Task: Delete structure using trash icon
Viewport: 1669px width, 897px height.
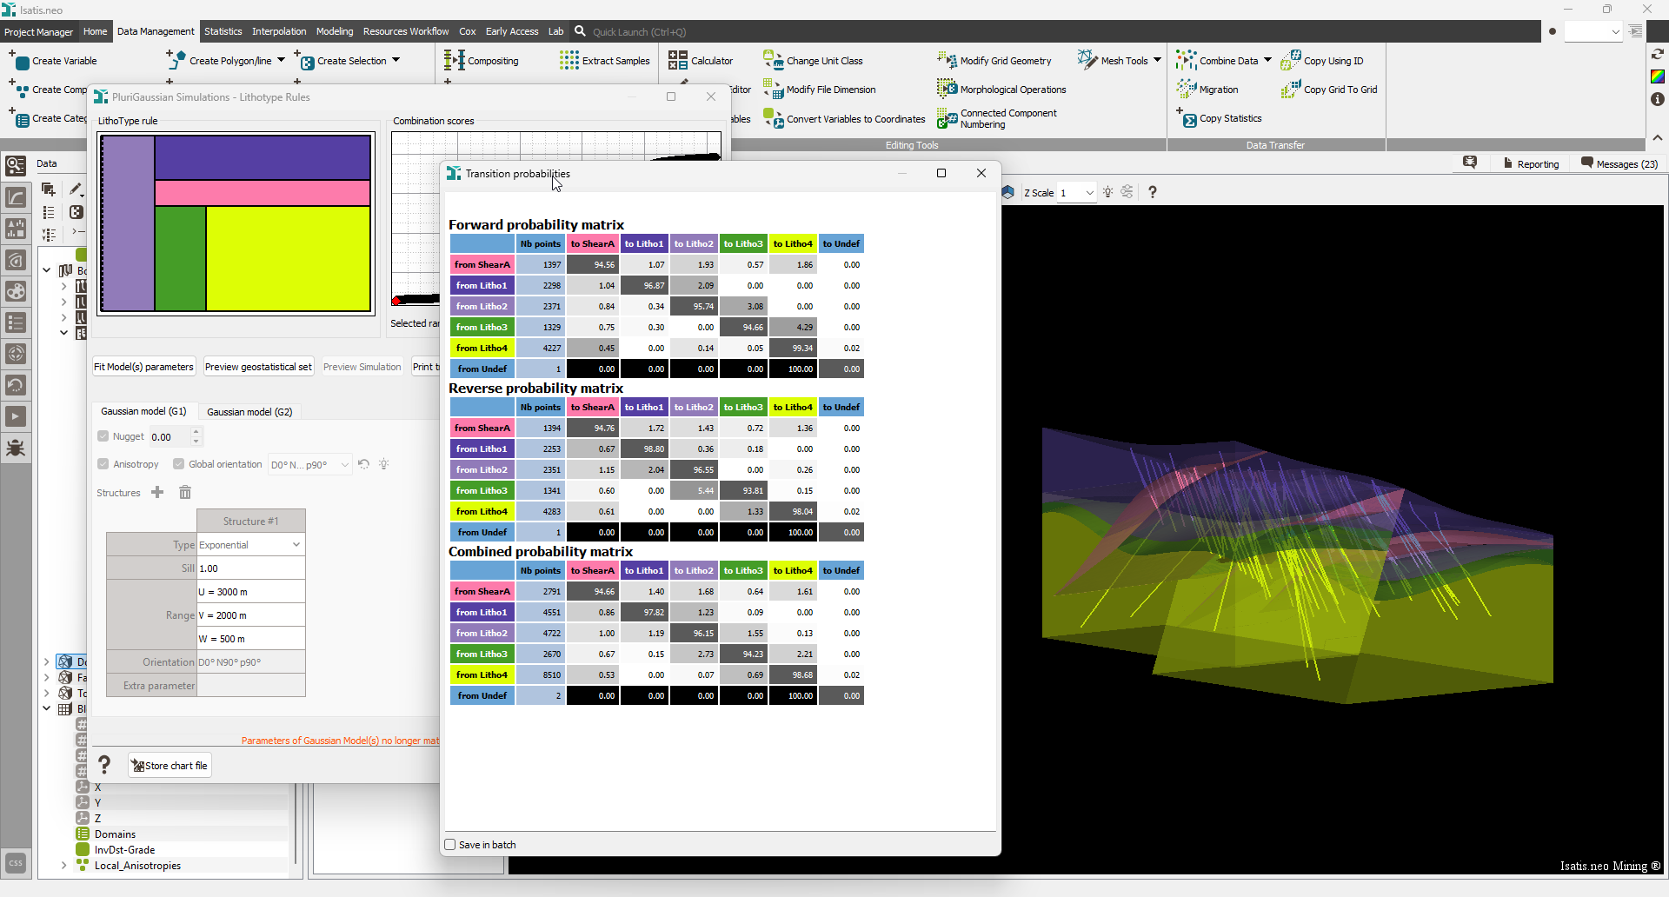Action: click(185, 493)
